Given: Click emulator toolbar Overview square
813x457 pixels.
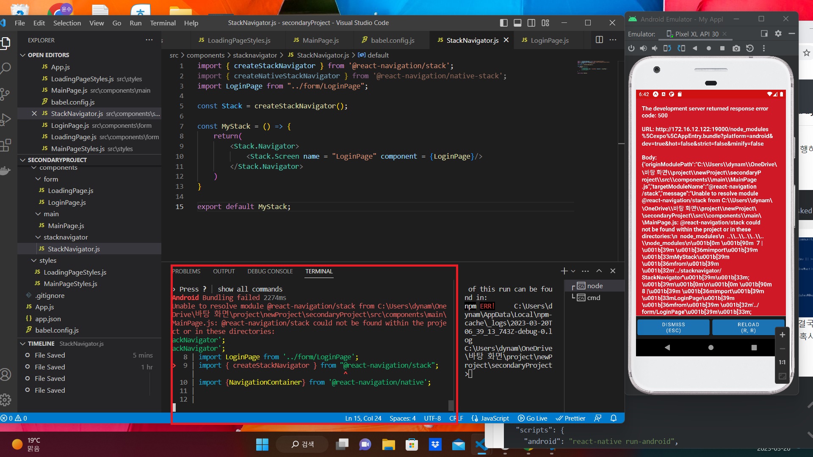Looking at the screenshot, I should click(722, 48).
